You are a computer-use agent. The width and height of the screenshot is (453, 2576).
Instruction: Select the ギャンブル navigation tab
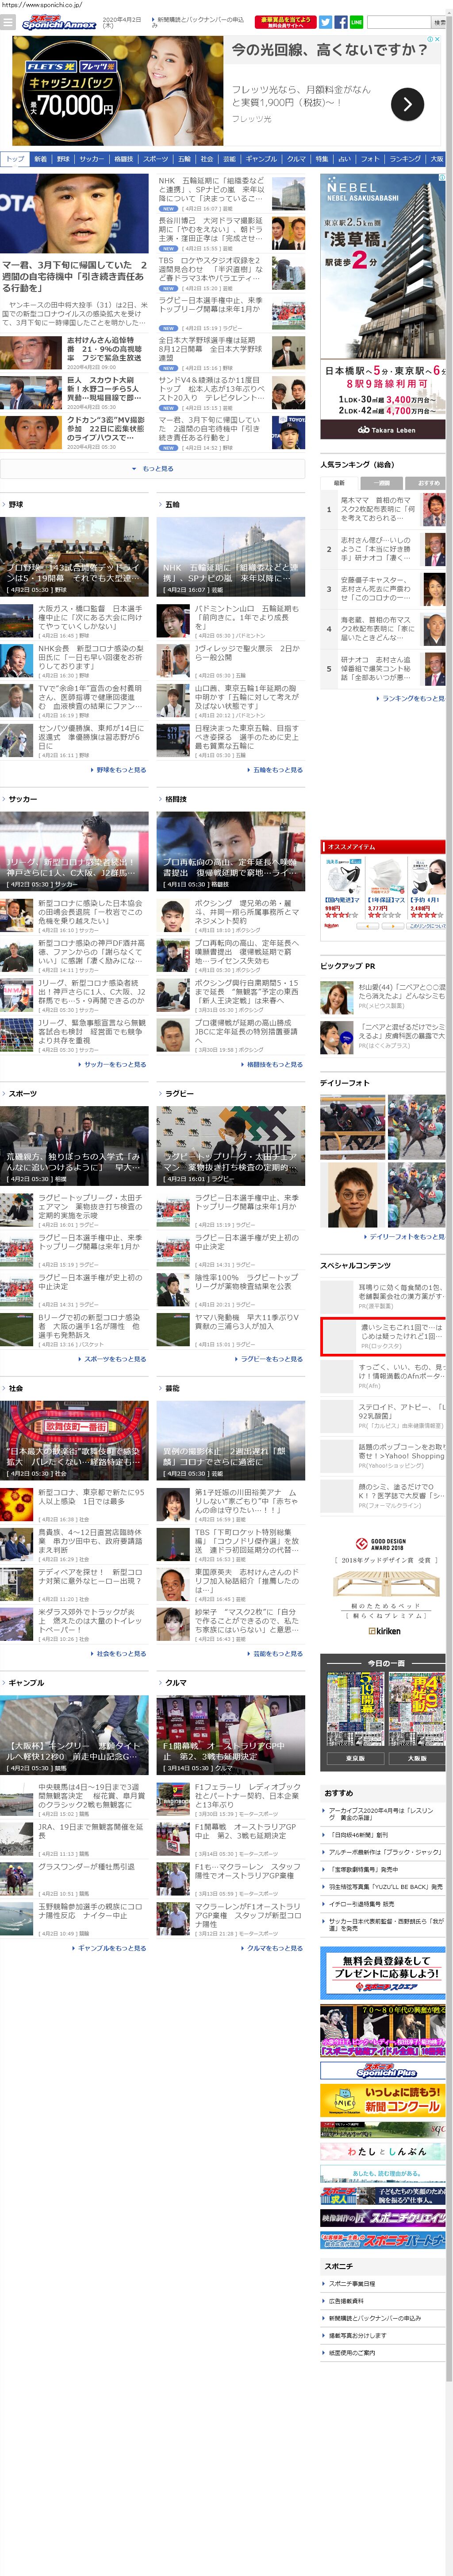[x=261, y=159]
